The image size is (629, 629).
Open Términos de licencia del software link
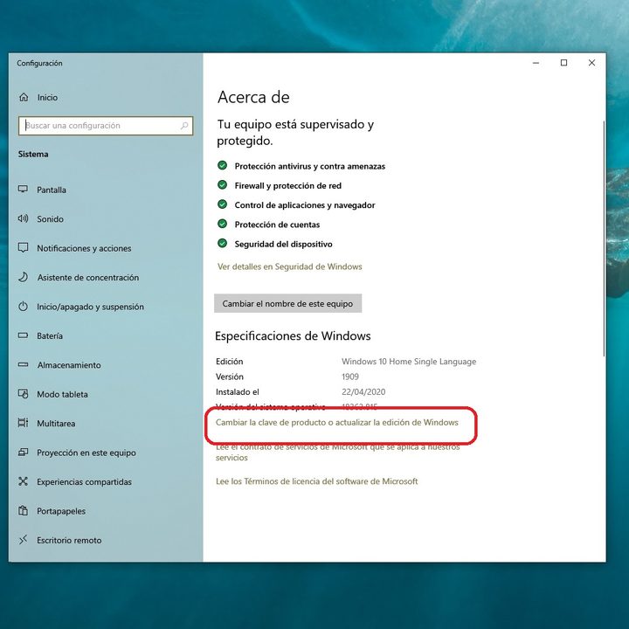tap(316, 481)
